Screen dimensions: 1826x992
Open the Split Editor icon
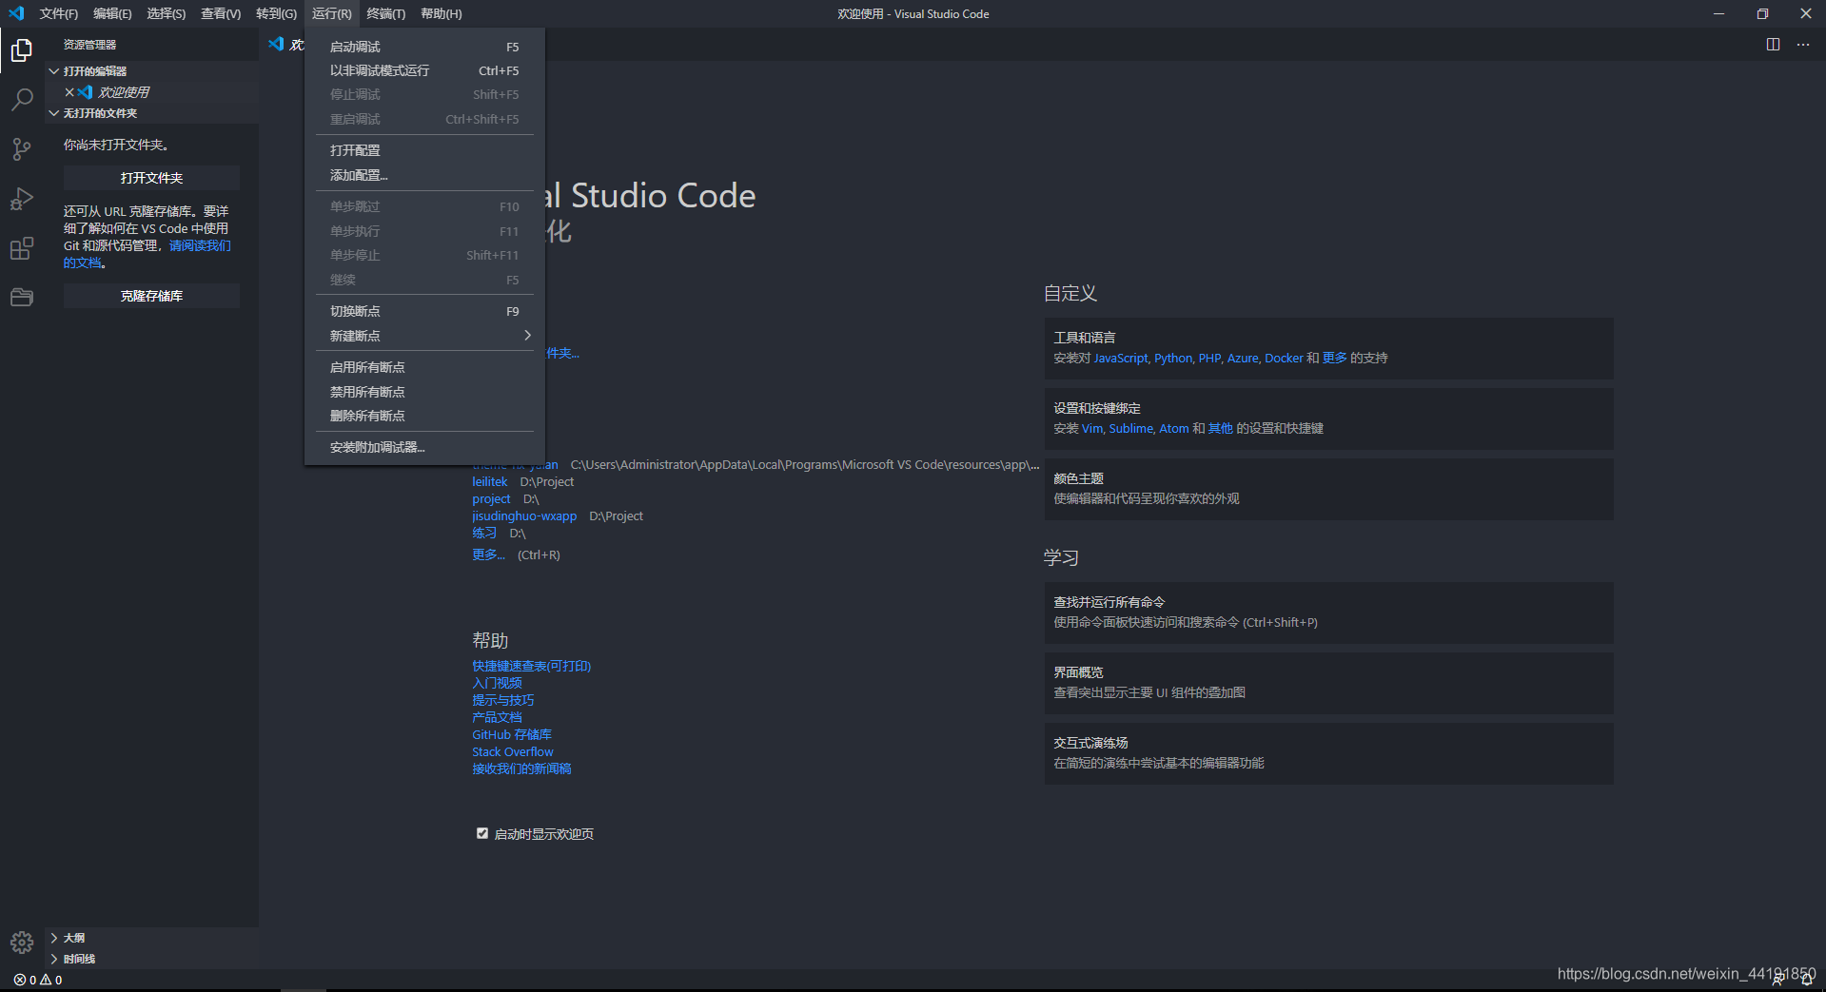click(1771, 44)
